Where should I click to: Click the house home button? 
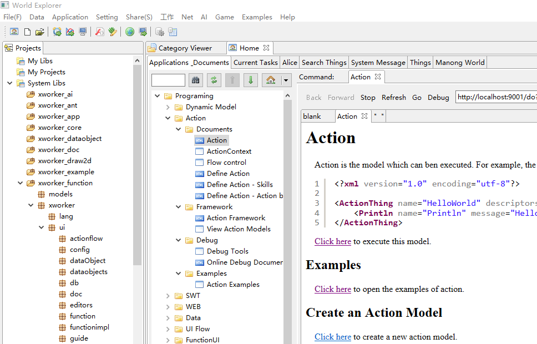(x=271, y=80)
